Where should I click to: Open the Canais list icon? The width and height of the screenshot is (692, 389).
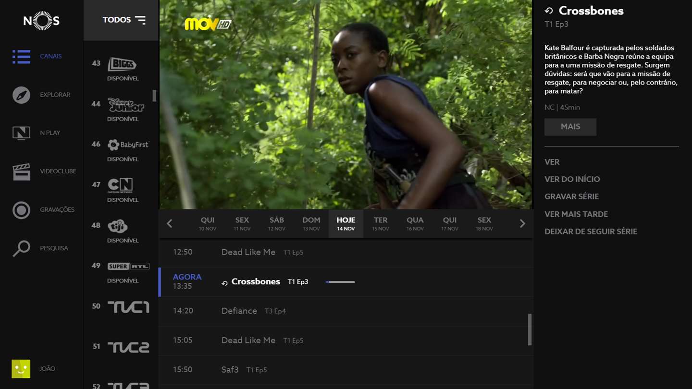(21, 57)
